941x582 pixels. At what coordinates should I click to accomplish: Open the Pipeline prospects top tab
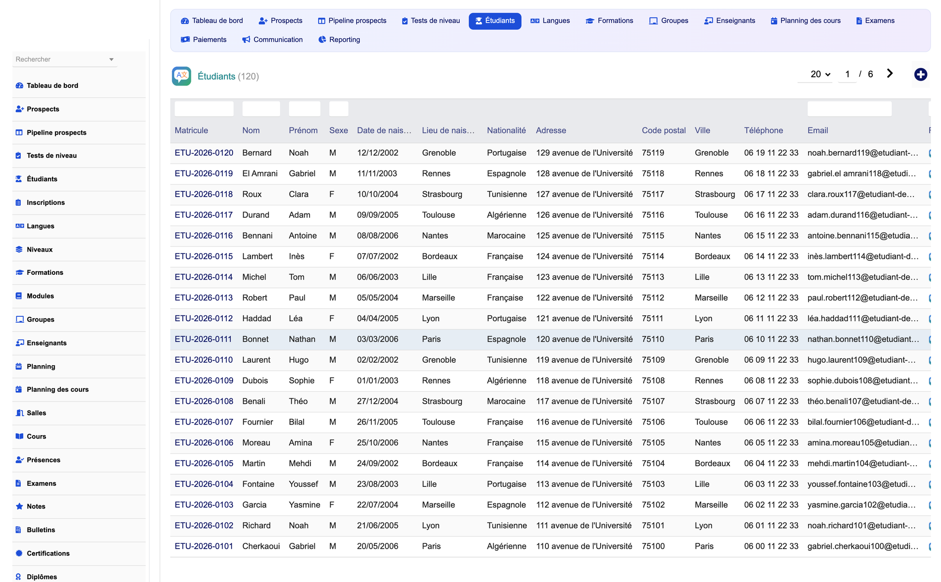352,21
